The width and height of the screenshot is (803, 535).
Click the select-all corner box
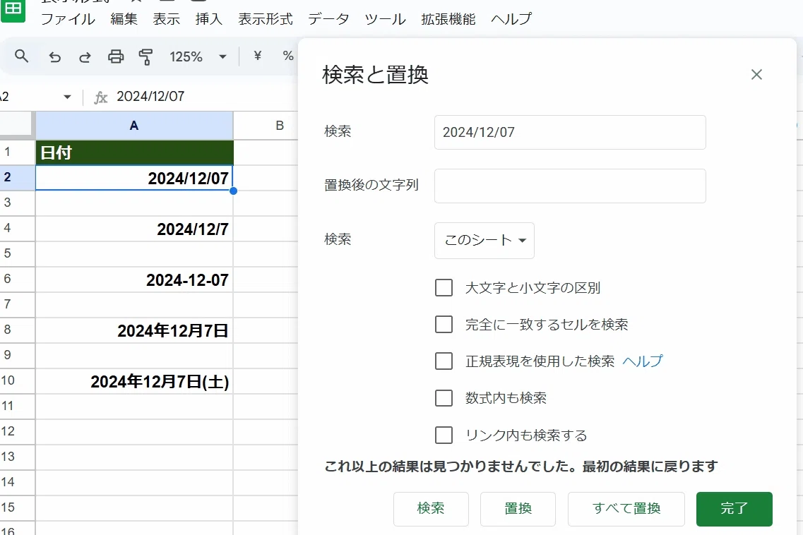click(x=18, y=126)
